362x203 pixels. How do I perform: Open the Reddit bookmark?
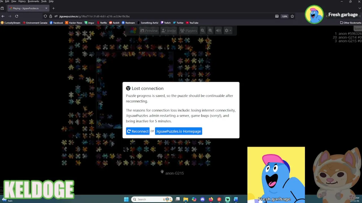point(114,23)
